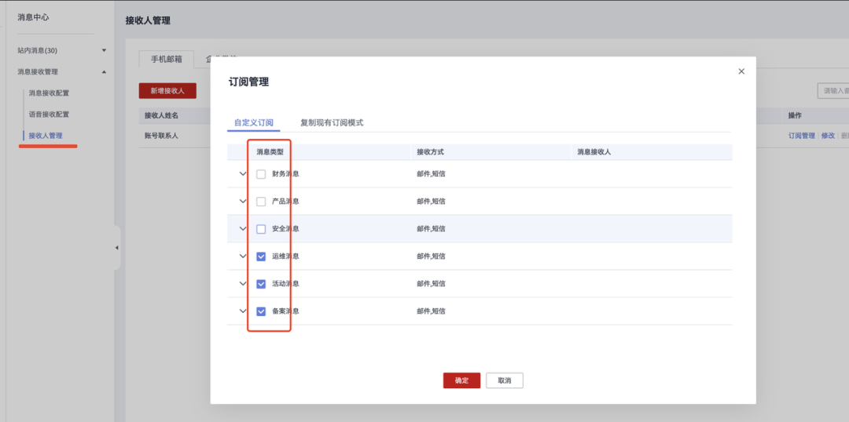Click the 接收方式 column header
The width and height of the screenshot is (849, 422).
(431, 152)
